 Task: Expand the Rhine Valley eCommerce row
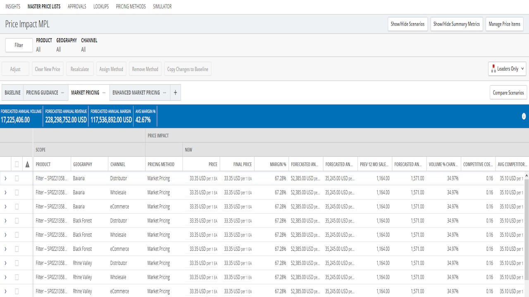click(5, 291)
